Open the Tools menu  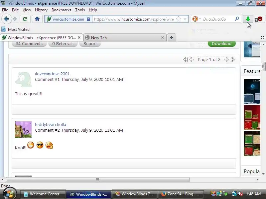80,10
